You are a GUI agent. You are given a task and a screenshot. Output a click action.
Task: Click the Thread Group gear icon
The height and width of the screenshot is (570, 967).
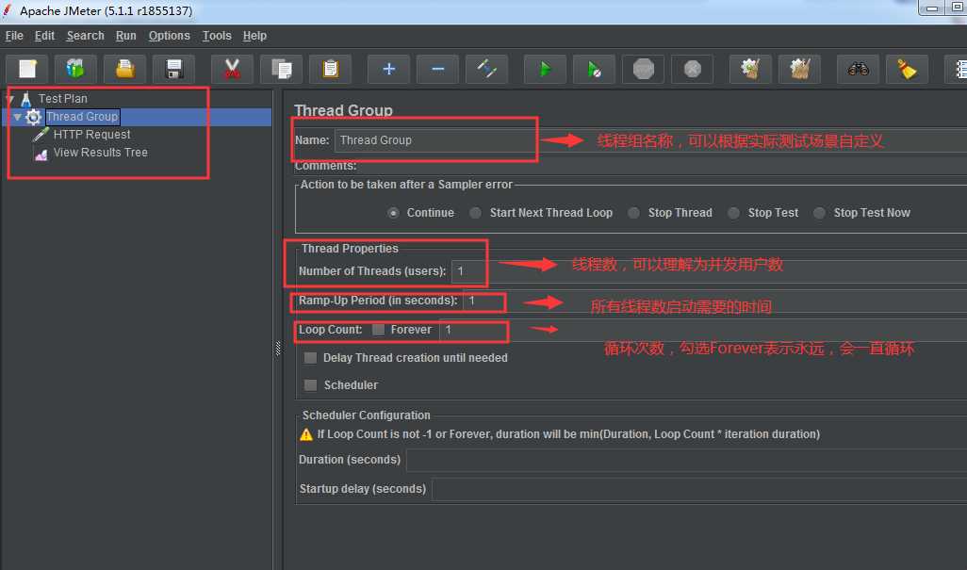33,117
